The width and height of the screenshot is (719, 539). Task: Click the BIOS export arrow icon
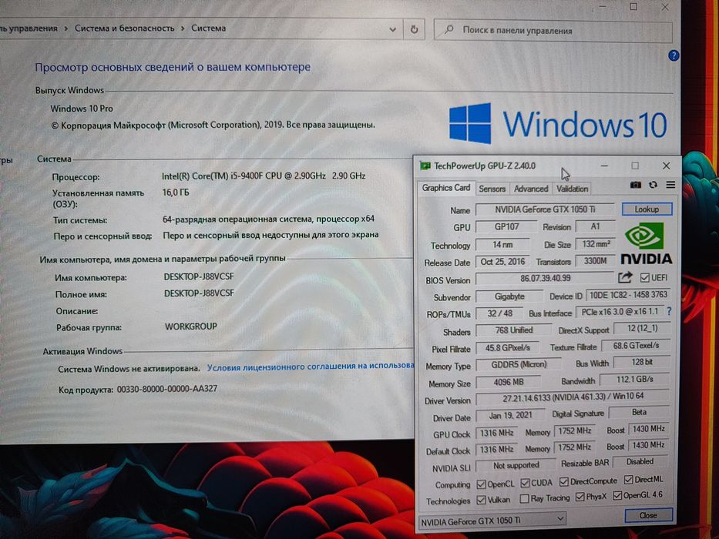[x=625, y=278]
